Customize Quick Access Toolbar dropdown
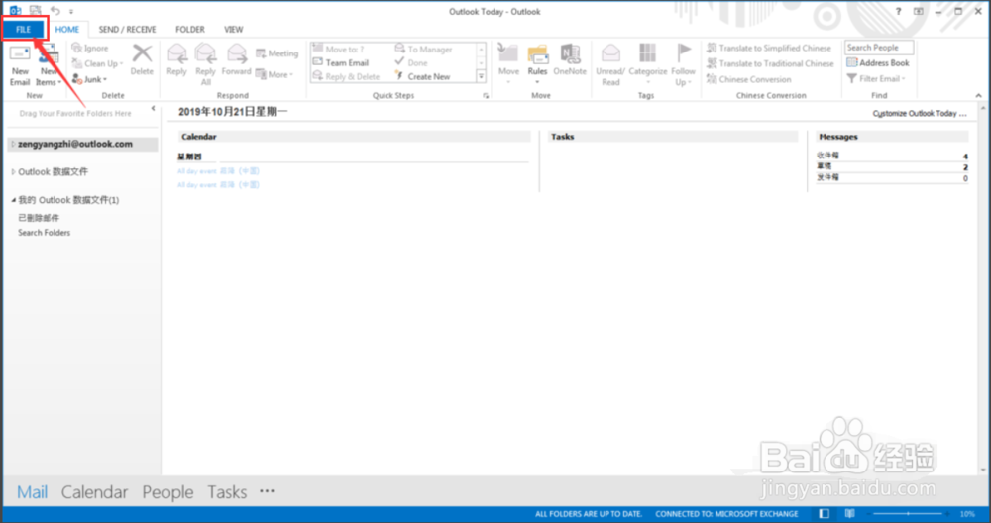The image size is (991, 523). [x=71, y=11]
